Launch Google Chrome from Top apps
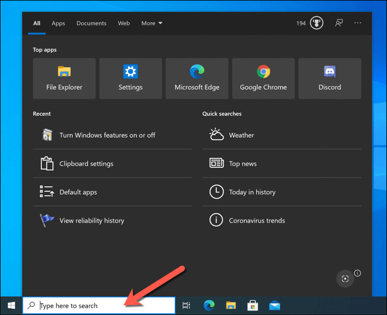This screenshot has width=387, height=315. tap(263, 78)
